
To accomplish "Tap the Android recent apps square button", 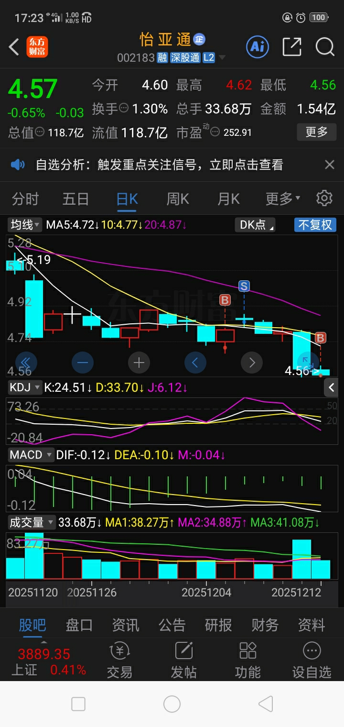I will point(78,704).
